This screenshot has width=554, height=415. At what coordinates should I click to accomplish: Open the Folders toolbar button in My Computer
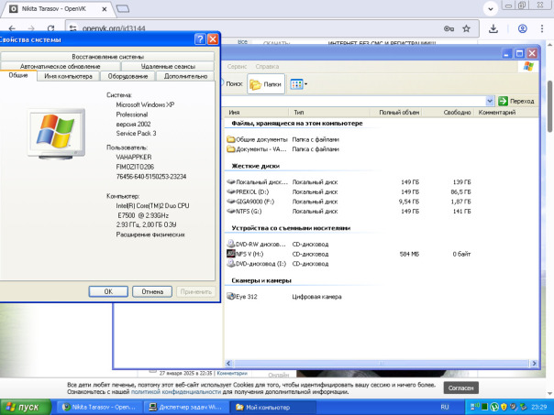pyautogui.click(x=266, y=84)
